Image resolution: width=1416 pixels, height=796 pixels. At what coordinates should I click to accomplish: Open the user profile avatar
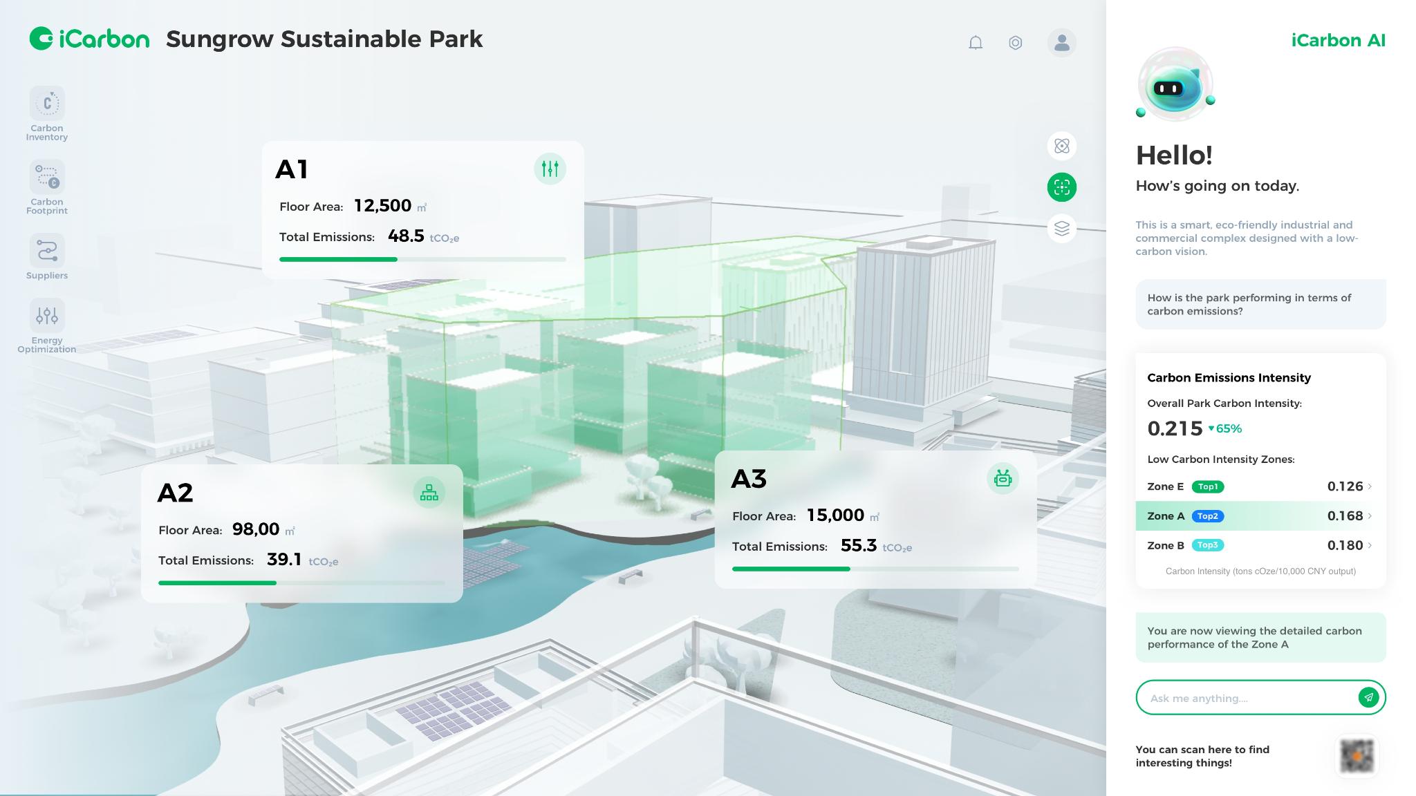coord(1062,43)
